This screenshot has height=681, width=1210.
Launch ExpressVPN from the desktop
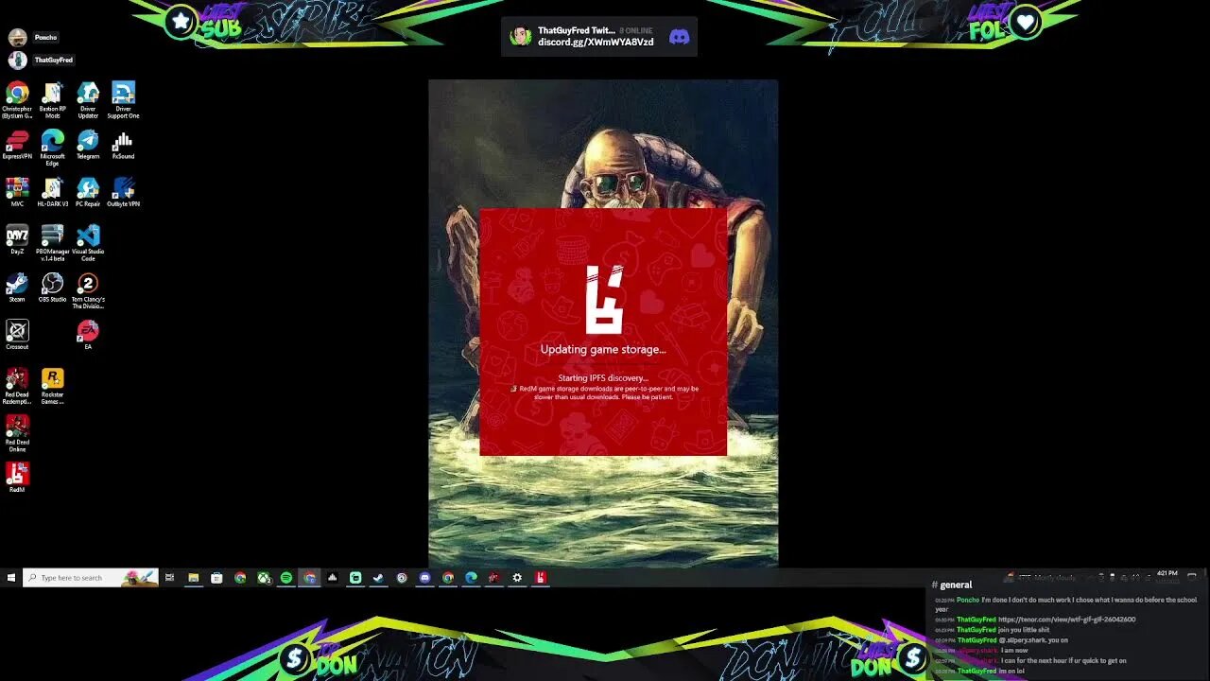pyautogui.click(x=17, y=145)
